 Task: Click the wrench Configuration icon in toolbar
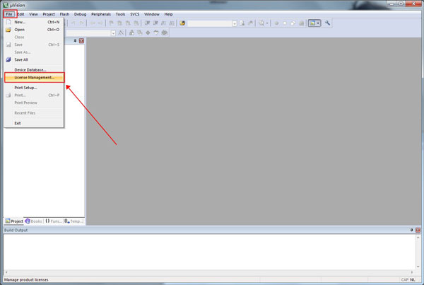pos(328,23)
